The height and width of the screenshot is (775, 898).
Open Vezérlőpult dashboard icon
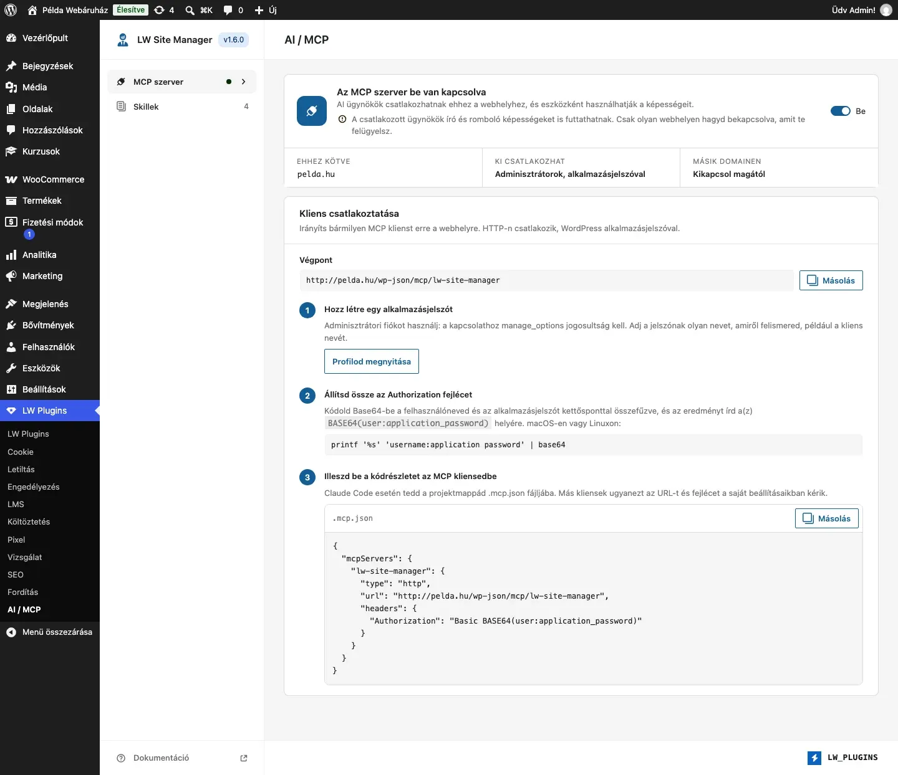(11, 38)
